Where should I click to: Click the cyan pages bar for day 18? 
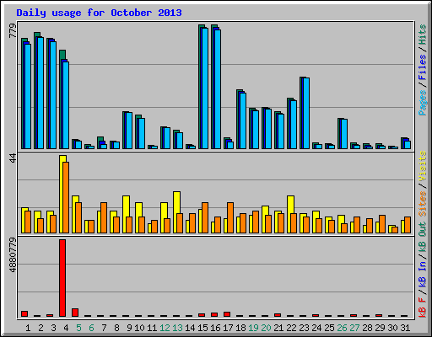tap(243, 120)
